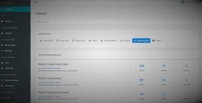The height and width of the screenshot is (103, 202).
Task: Click the Sendiio logo in the sidebar
Action: point(8,3)
